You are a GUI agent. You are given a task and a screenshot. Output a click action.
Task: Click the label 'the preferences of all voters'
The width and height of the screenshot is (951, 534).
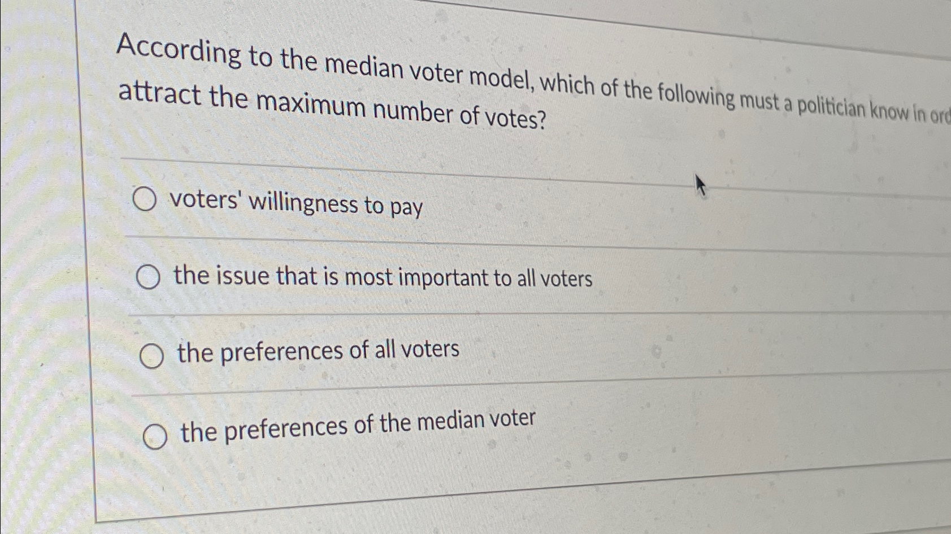pos(318,351)
